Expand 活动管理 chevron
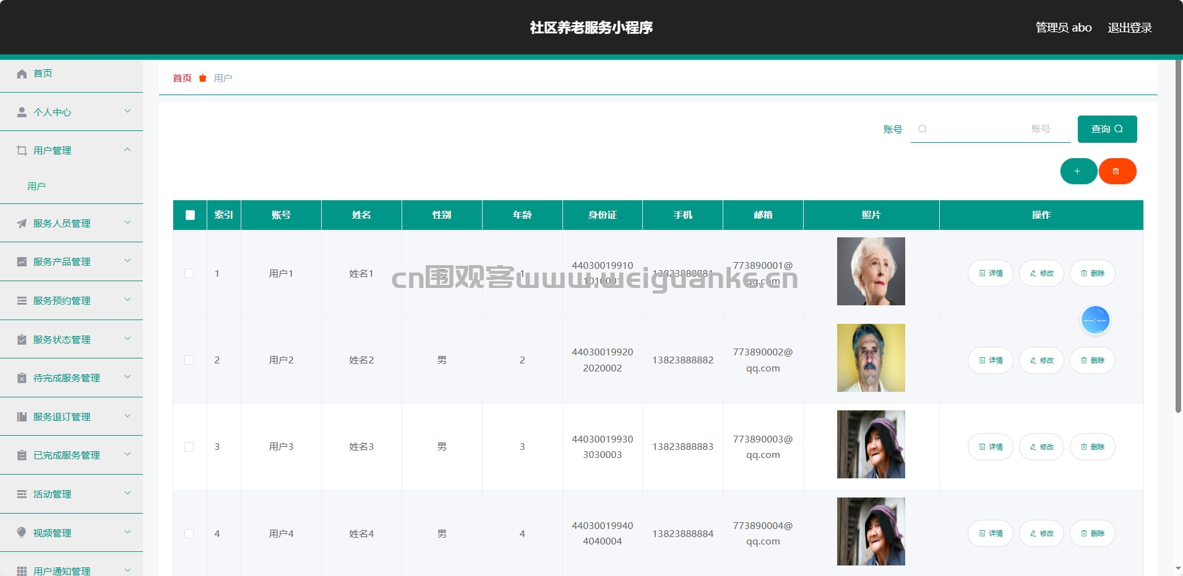 coord(127,493)
